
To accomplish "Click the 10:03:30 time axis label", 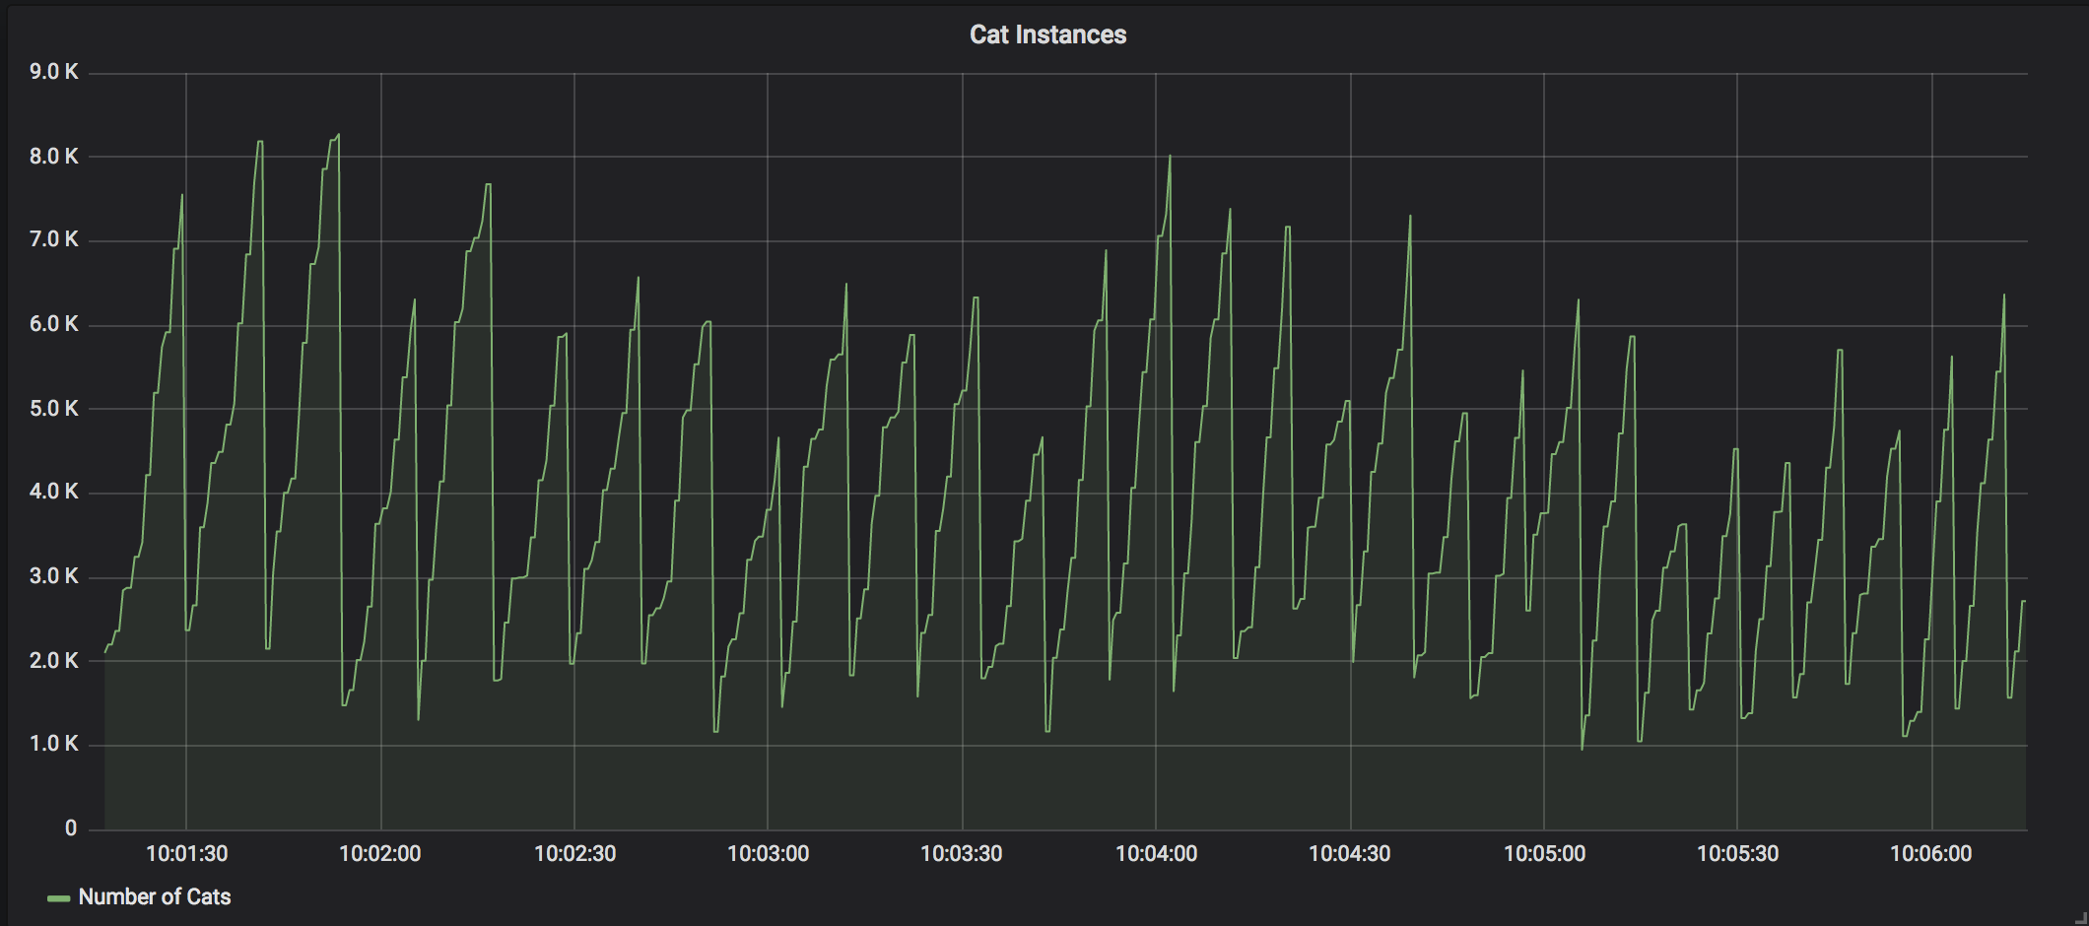I will click(x=962, y=854).
